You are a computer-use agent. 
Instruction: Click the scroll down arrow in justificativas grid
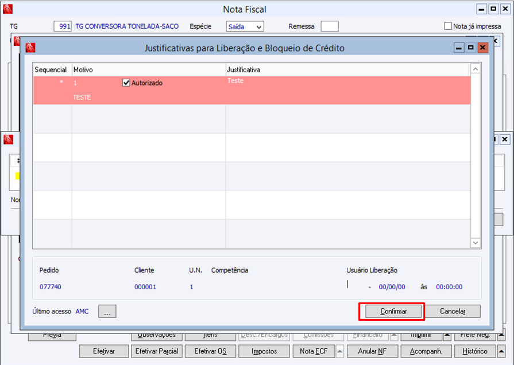476,243
